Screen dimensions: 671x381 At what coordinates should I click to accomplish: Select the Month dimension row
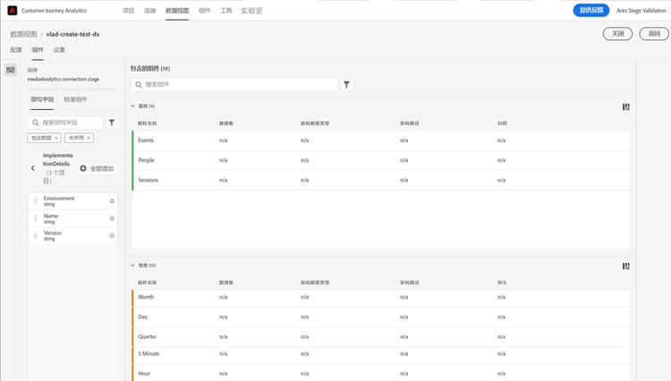coord(381,297)
